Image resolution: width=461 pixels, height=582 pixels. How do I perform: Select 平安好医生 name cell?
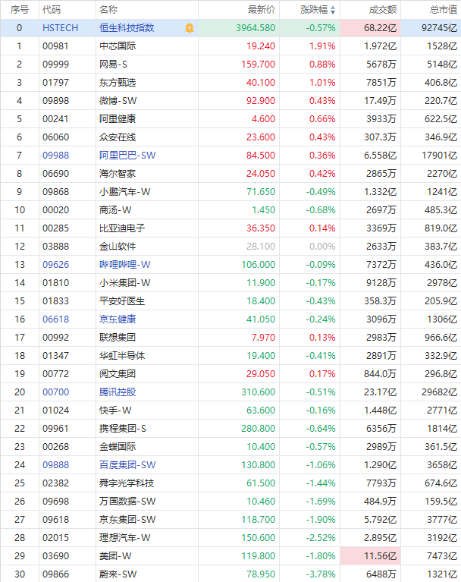tap(147, 300)
